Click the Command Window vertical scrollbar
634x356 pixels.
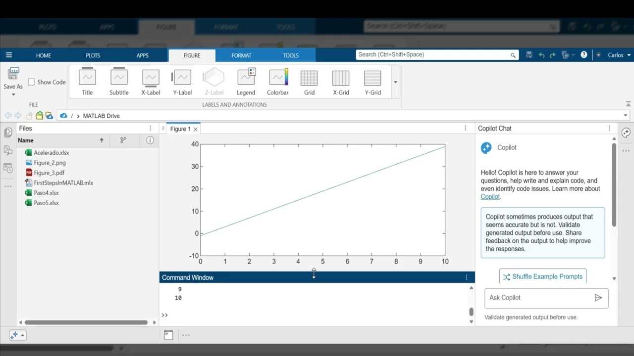pyautogui.click(x=471, y=311)
